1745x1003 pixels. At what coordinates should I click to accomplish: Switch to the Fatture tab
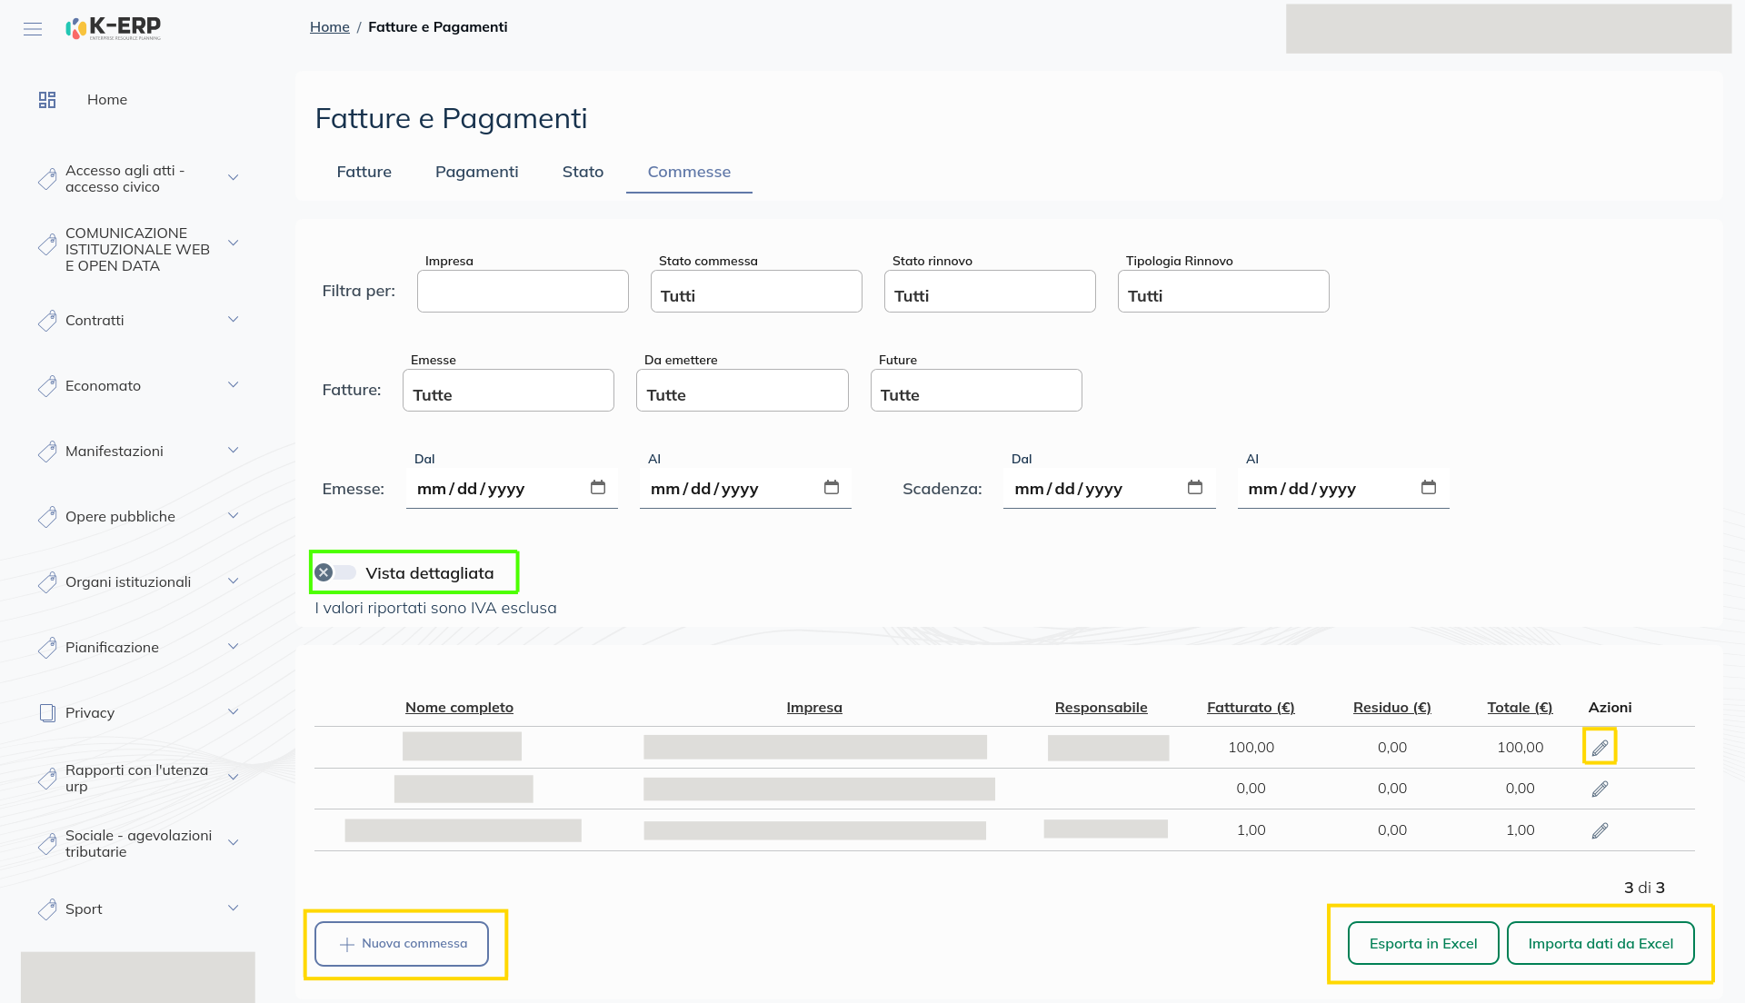click(364, 172)
